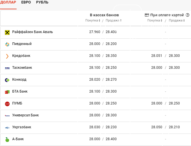Click Укргазбанк cash buy rate 28.030
191x146 pixels.
[x=95, y=127]
